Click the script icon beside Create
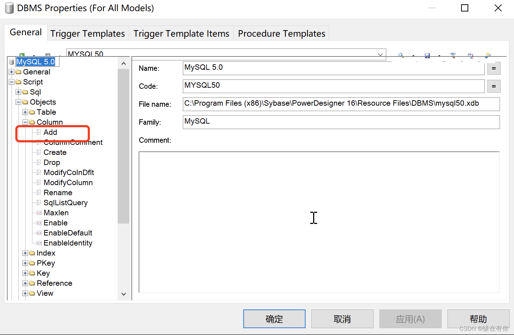Viewport: 514px width, 335px height. (39, 152)
